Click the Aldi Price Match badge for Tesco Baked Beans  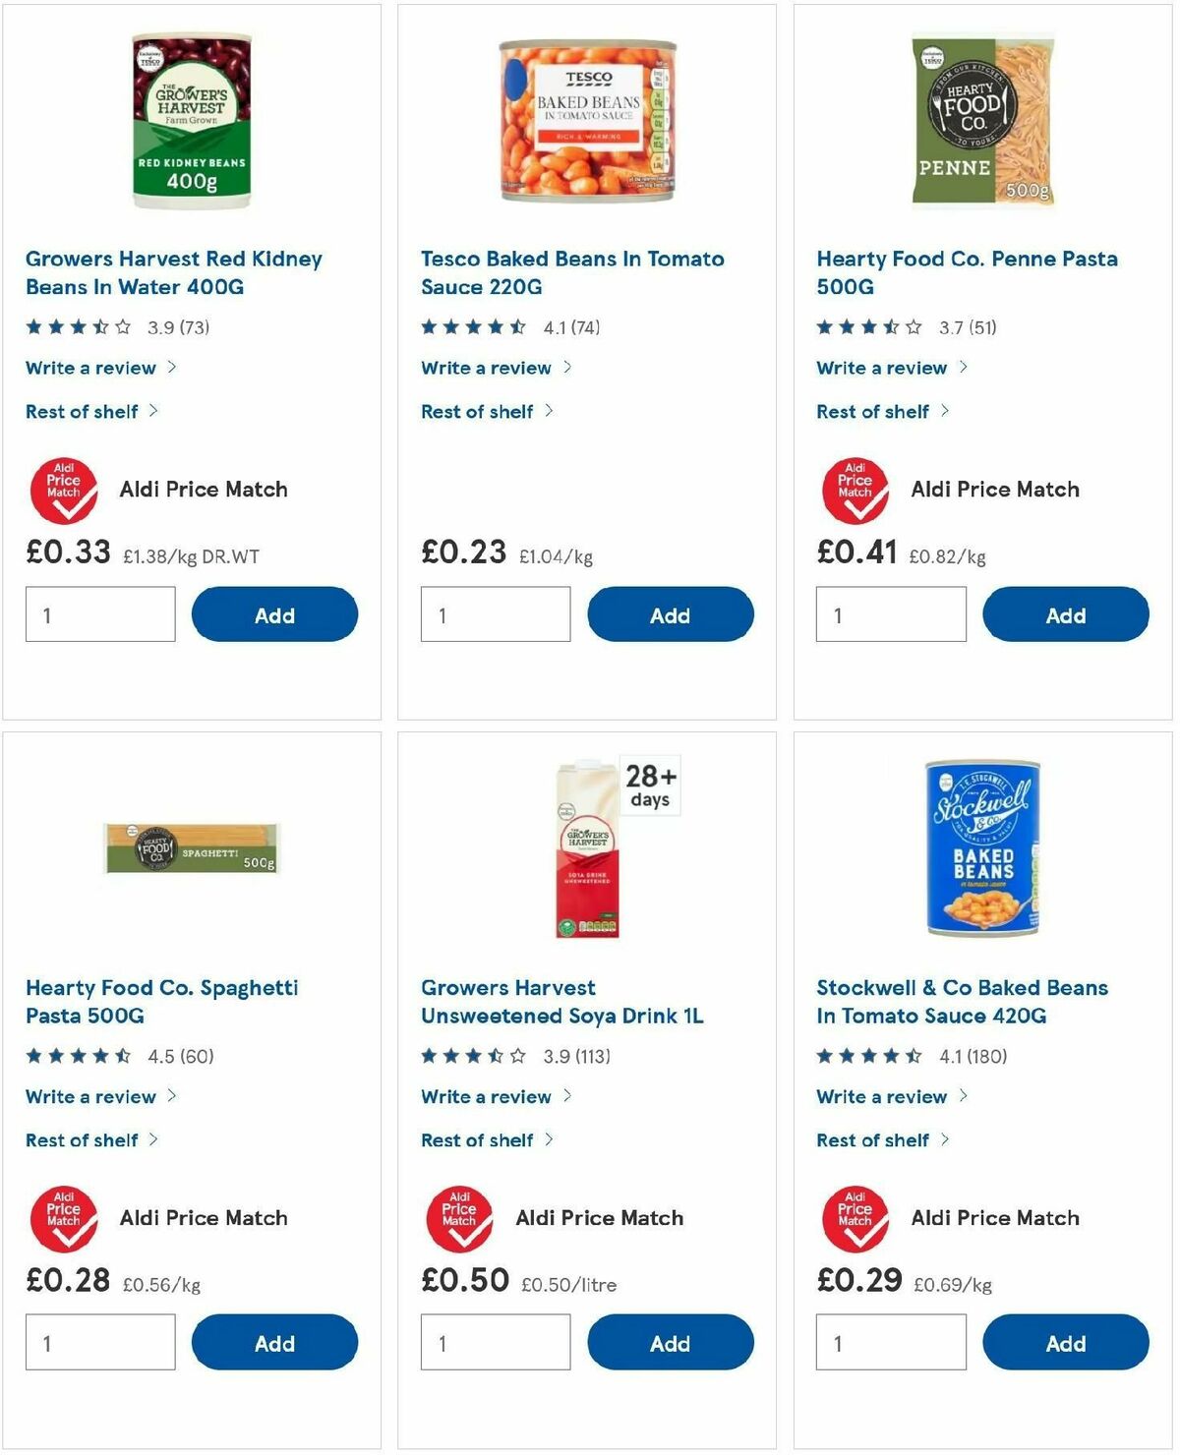tap(459, 490)
